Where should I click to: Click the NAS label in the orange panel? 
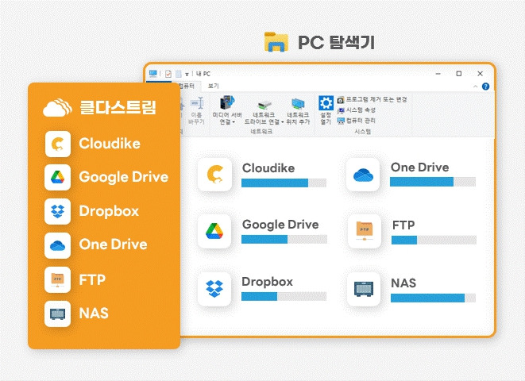[x=94, y=314]
